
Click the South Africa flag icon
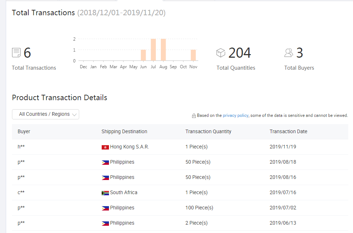tap(105, 193)
